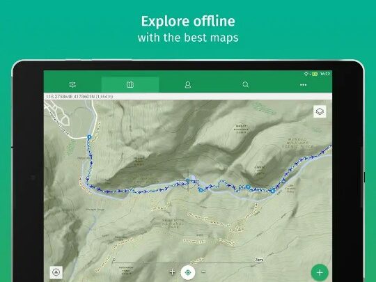Tap the coordinates readout bar

(188, 96)
